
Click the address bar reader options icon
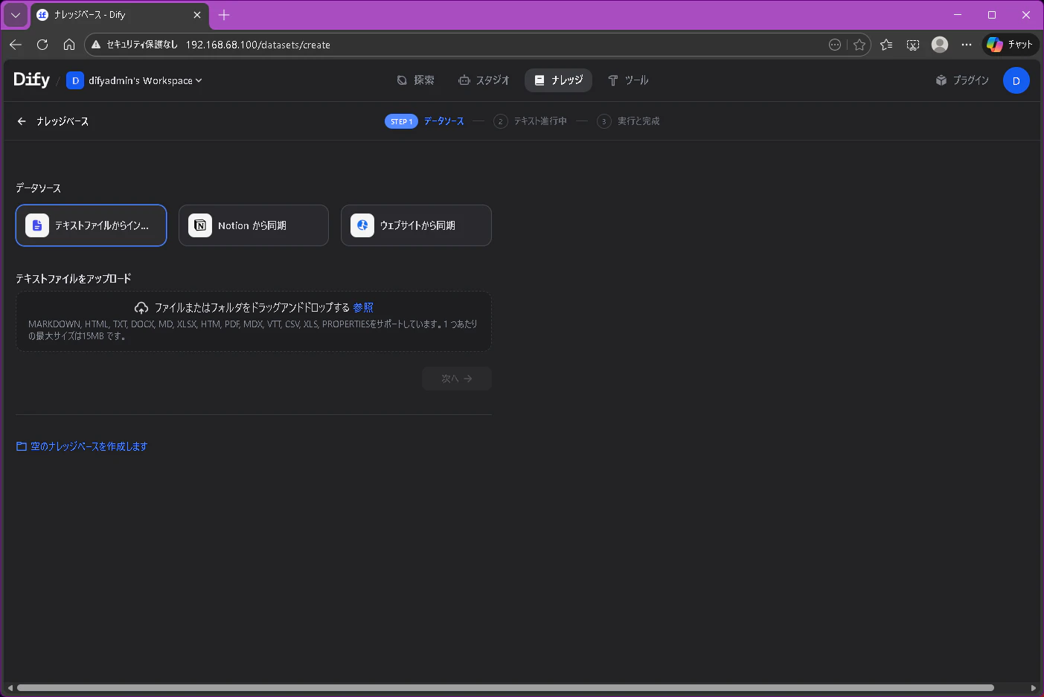click(835, 45)
